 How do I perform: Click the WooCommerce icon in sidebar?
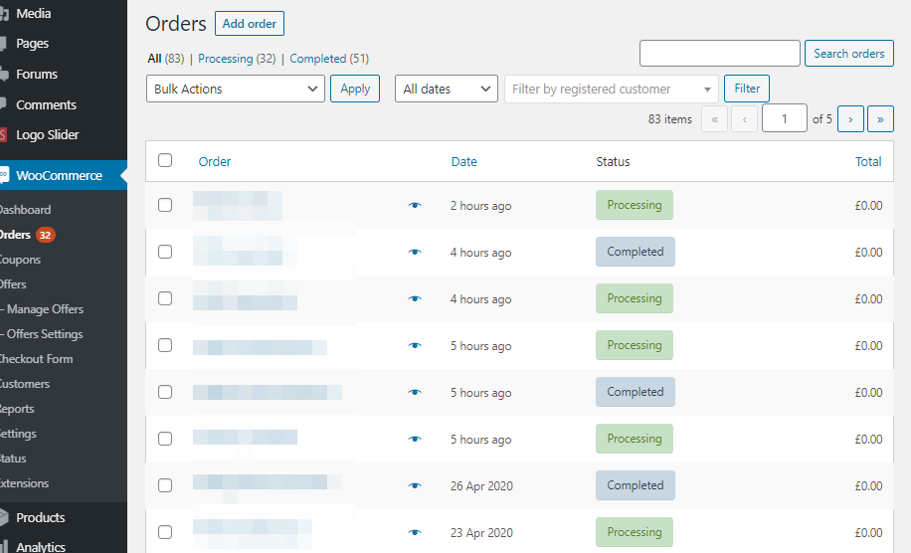(x=4, y=175)
